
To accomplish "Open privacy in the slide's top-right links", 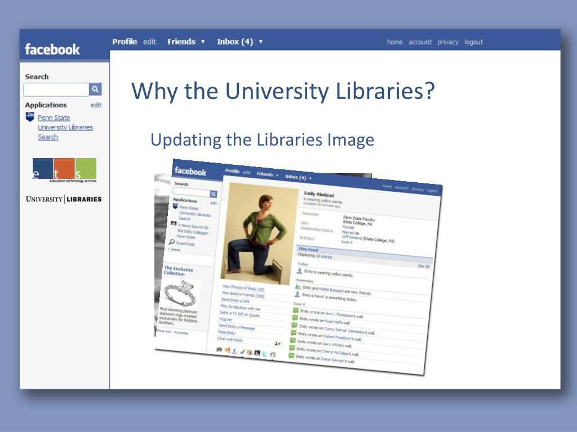I will [x=448, y=42].
